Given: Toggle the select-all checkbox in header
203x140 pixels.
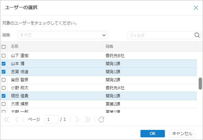Looking at the screenshot, I should pos(4,47).
